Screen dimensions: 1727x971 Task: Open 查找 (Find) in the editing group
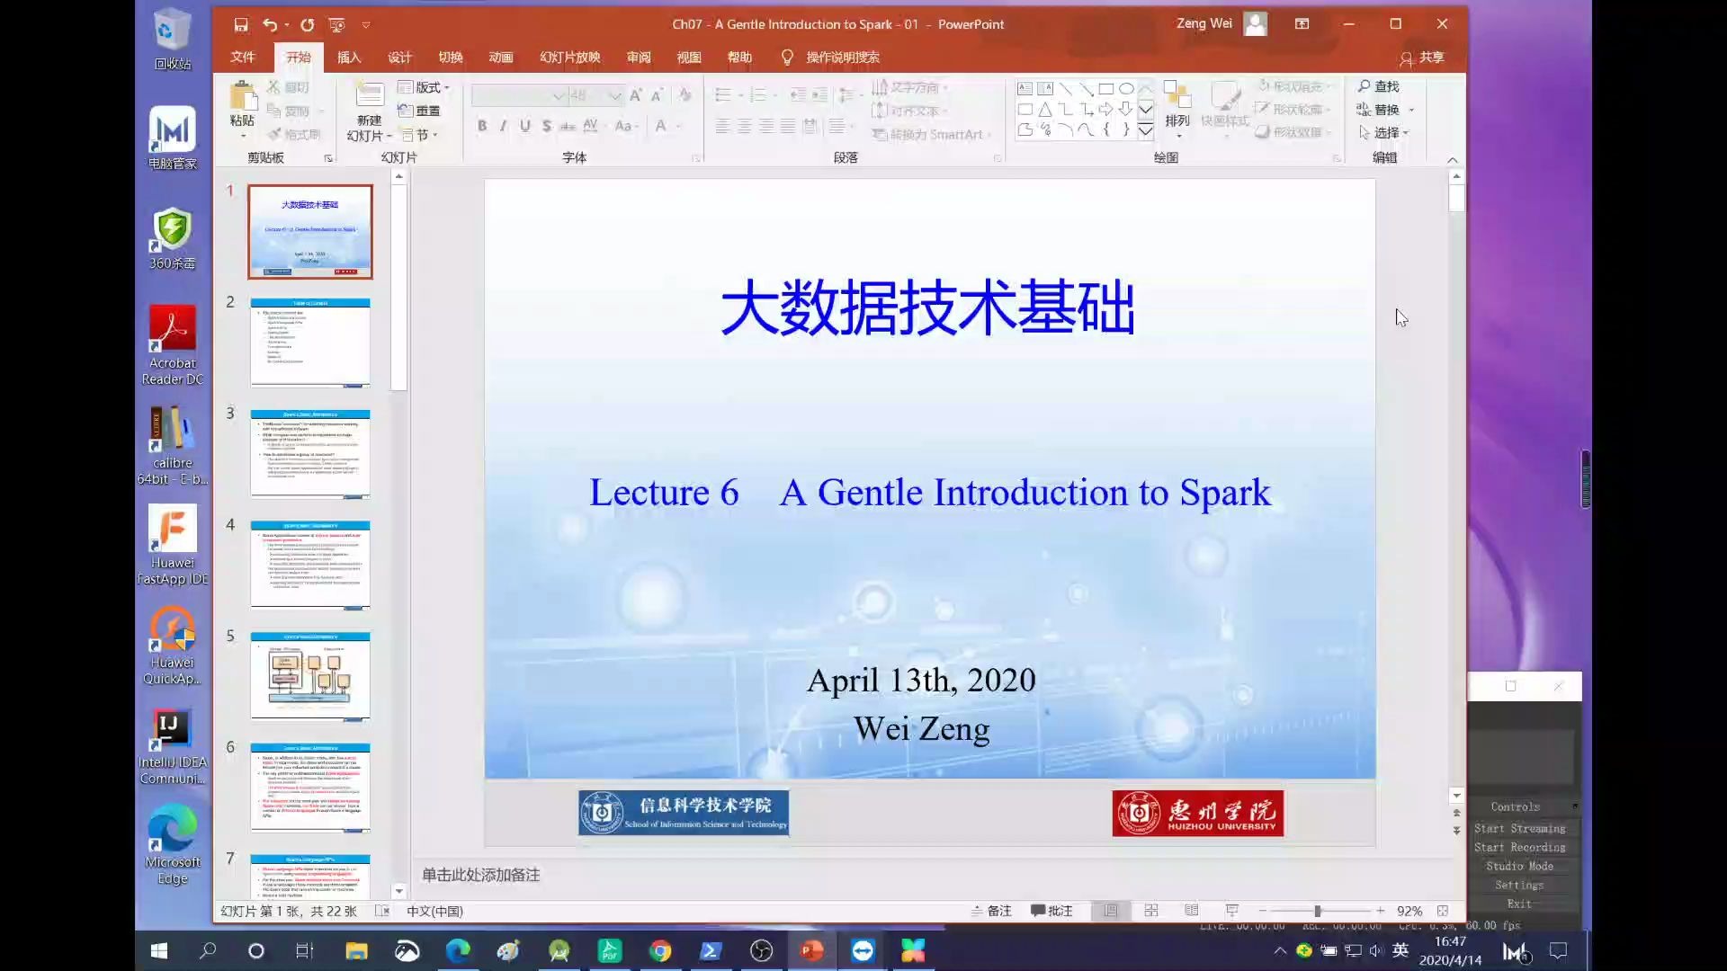[1382, 86]
